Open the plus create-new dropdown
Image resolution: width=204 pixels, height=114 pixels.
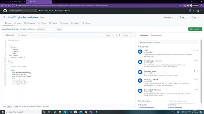pos(194,11)
